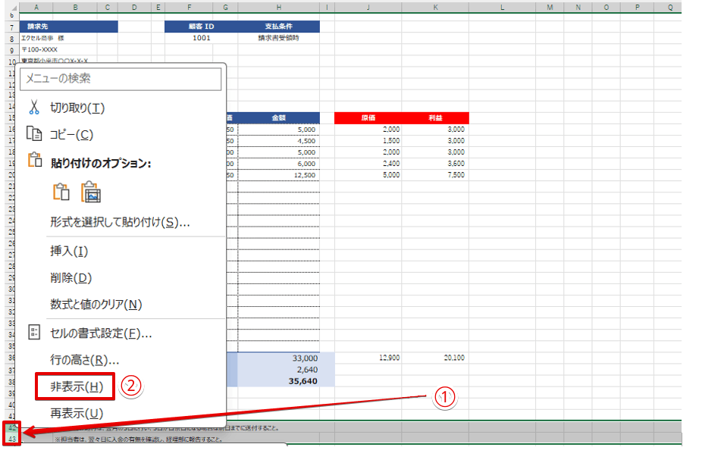This screenshot has height=466, width=721.
Task: Click the red 利益 header cell
Action: tap(435, 118)
